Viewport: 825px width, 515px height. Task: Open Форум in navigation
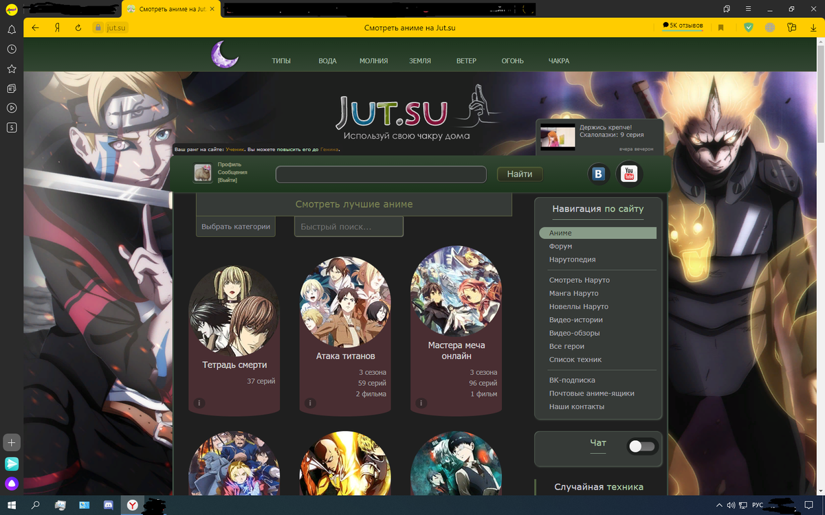point(560,247)
